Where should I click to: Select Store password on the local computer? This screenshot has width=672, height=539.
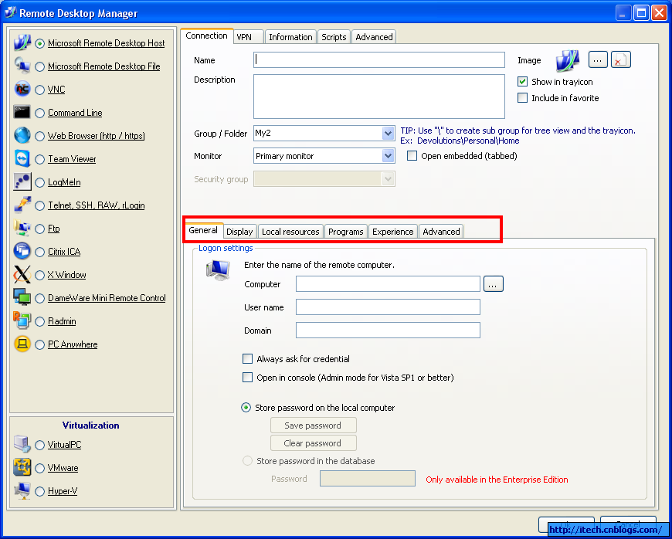[x=246, y=408]
